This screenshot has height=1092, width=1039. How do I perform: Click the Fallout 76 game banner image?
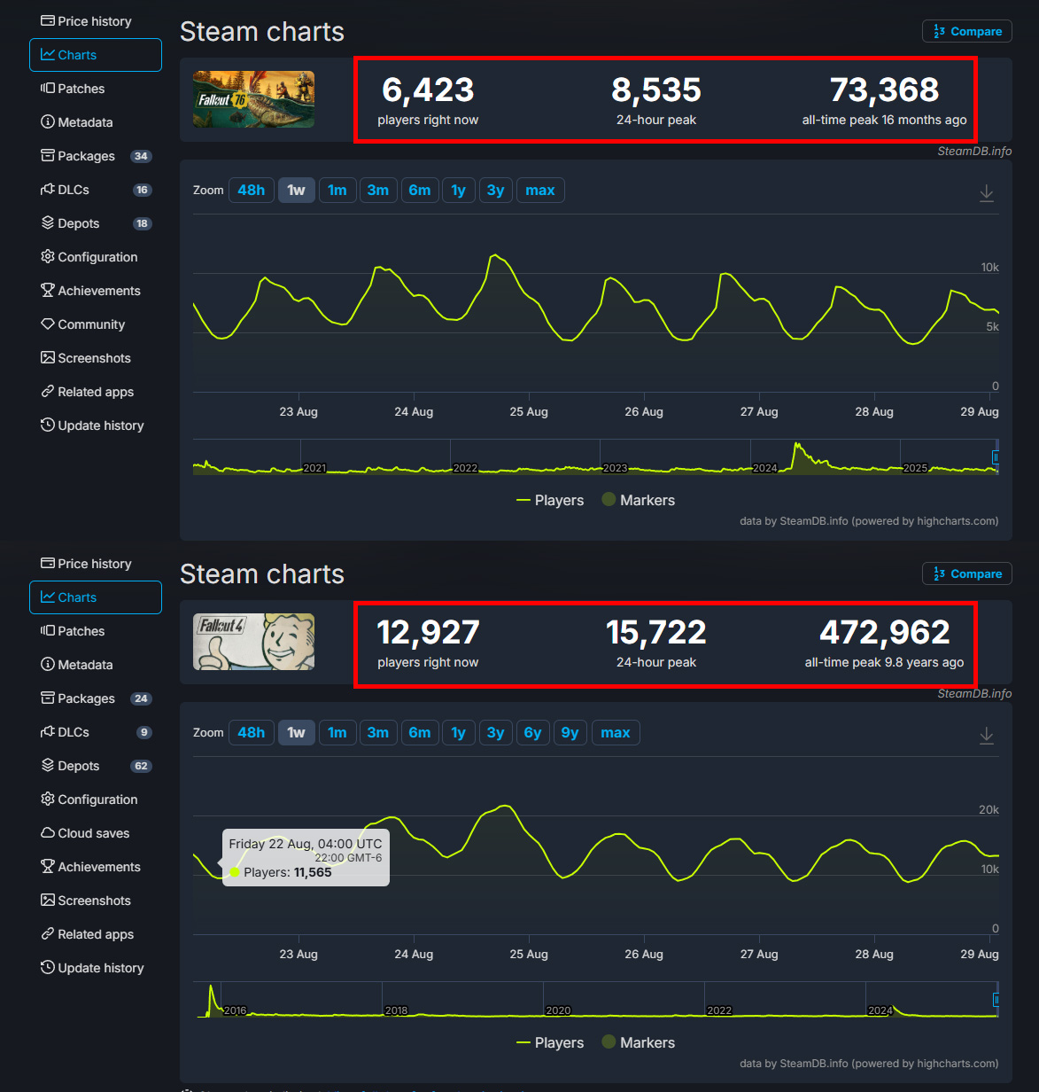[x=253, y=99]
